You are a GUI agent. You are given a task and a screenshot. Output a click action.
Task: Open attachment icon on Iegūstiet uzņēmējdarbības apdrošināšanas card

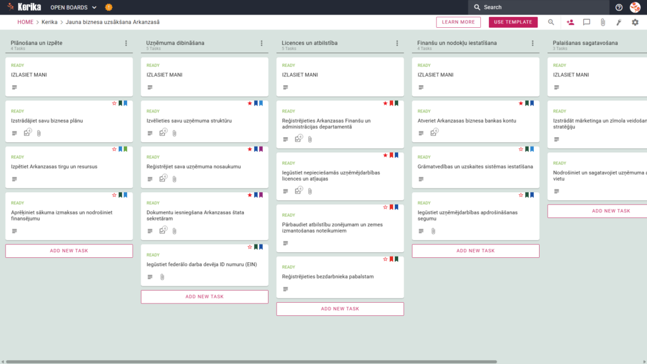[433, 231]
